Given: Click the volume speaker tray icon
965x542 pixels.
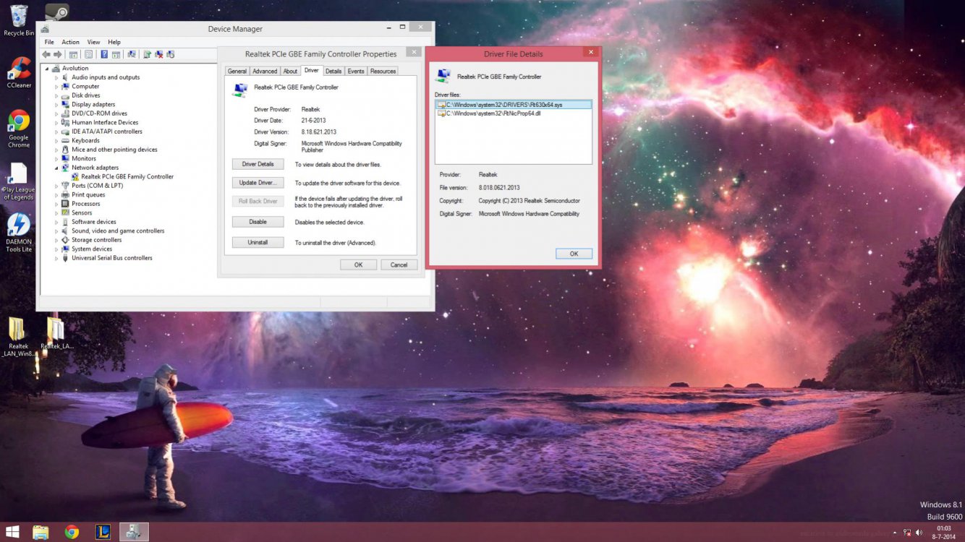Looking at the screenshot, I should point(919,533).
